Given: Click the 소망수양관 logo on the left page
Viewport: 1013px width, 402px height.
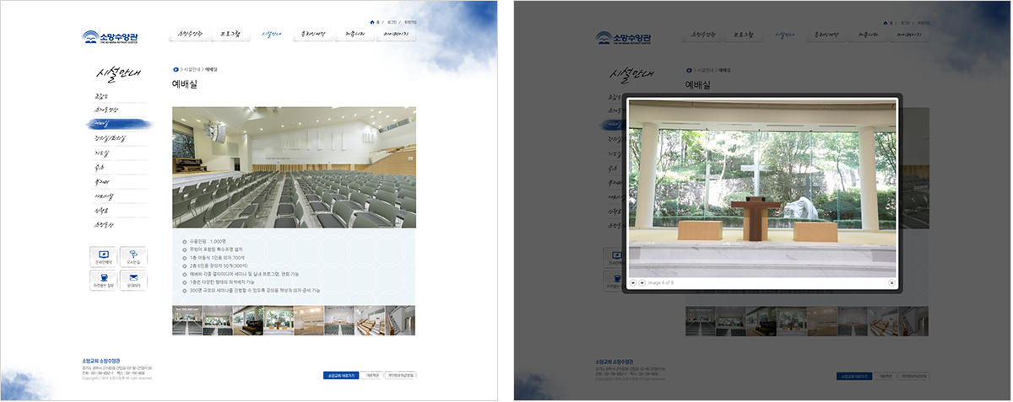Looking at the screenshot, I should (x=111, y=37).
